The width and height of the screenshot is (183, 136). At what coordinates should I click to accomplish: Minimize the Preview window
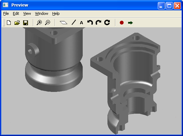click(x=161, y=6)
